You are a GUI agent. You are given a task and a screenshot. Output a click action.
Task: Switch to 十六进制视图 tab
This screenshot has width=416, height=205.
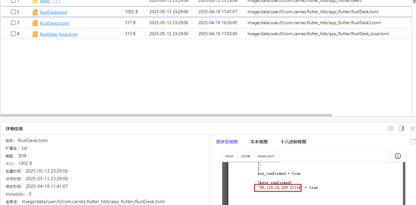293,142
